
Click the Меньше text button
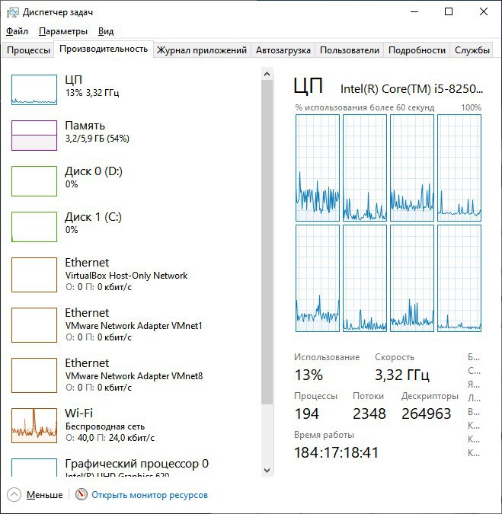45,495
